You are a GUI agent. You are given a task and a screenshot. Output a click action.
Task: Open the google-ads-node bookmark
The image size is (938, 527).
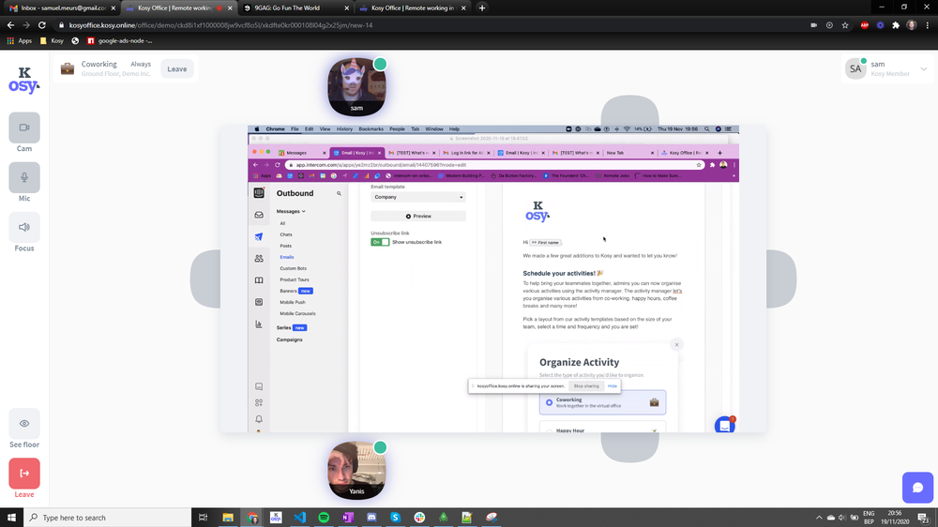coord(120,40)
